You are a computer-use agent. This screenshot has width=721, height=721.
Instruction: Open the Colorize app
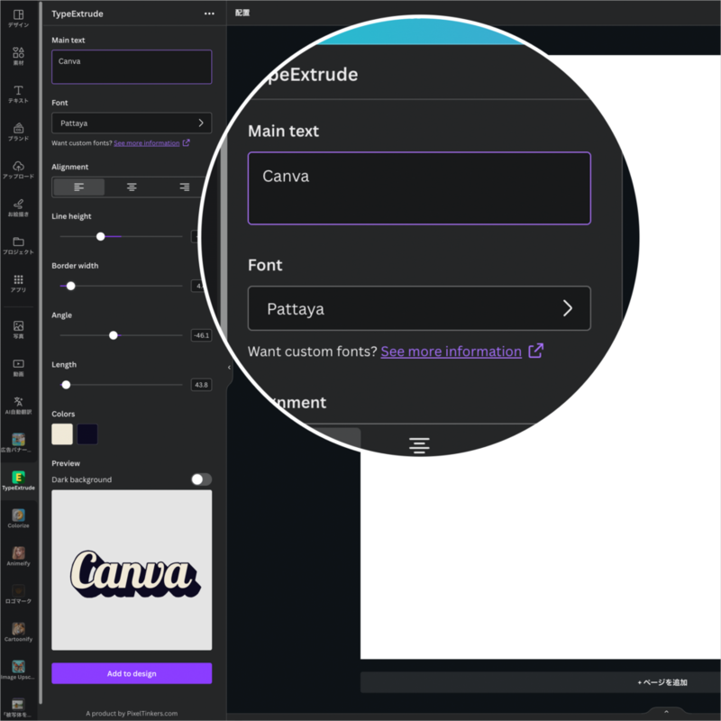tap(18, 519)
